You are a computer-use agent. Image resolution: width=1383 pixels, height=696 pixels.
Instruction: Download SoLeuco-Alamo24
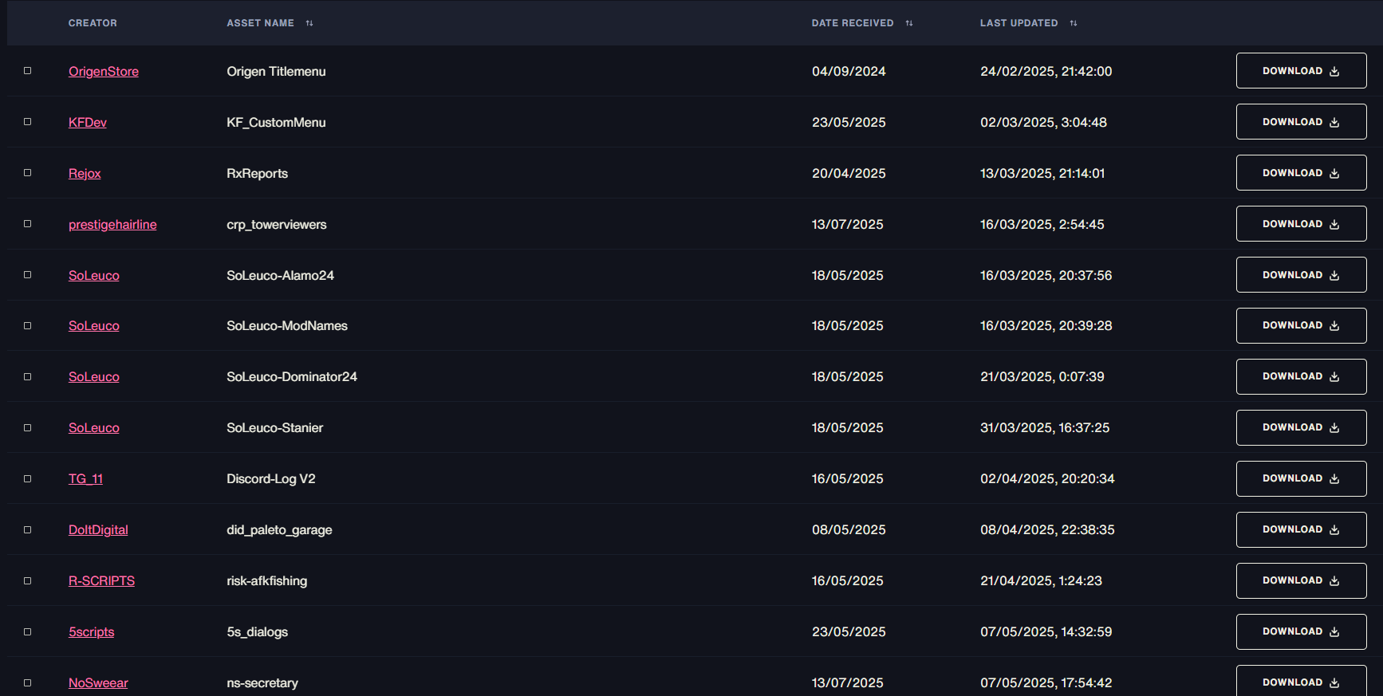coord(1301,275)
